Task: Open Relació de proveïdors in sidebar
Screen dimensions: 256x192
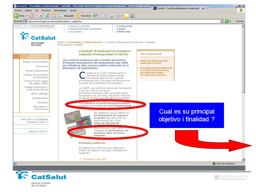Action: click(x=35, y=62)
